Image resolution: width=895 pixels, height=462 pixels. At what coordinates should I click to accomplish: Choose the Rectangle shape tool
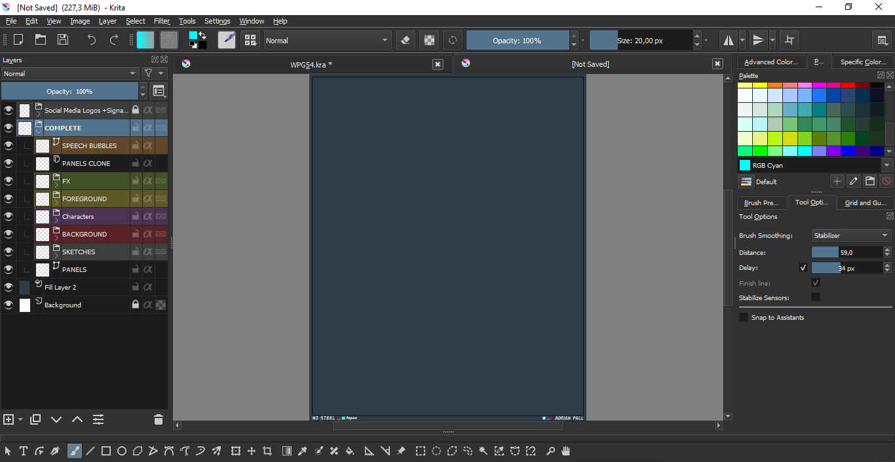point(106,451)
